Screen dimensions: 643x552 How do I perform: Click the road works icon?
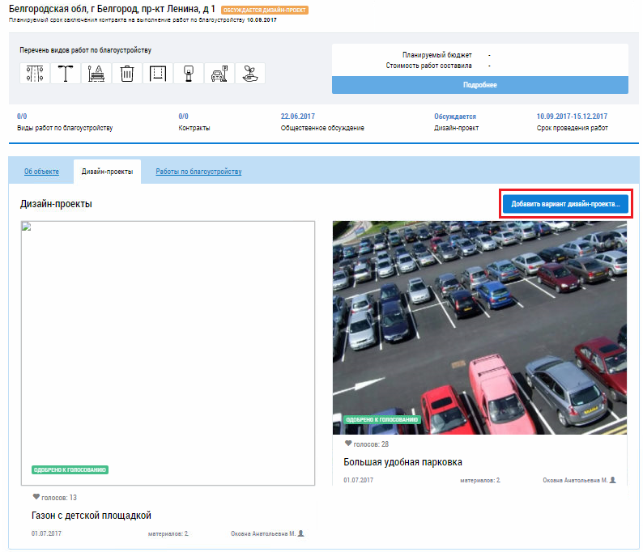pos(35,74)
